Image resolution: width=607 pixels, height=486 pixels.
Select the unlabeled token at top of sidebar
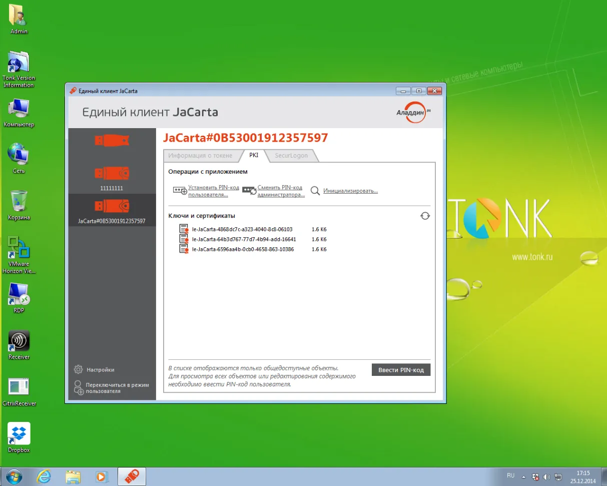pos(112,141)
